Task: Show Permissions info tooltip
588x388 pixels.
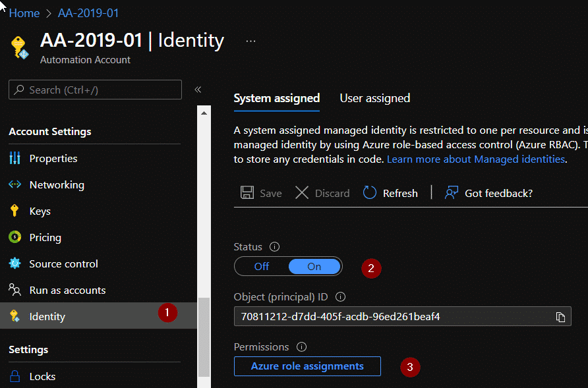Action: 301,346
